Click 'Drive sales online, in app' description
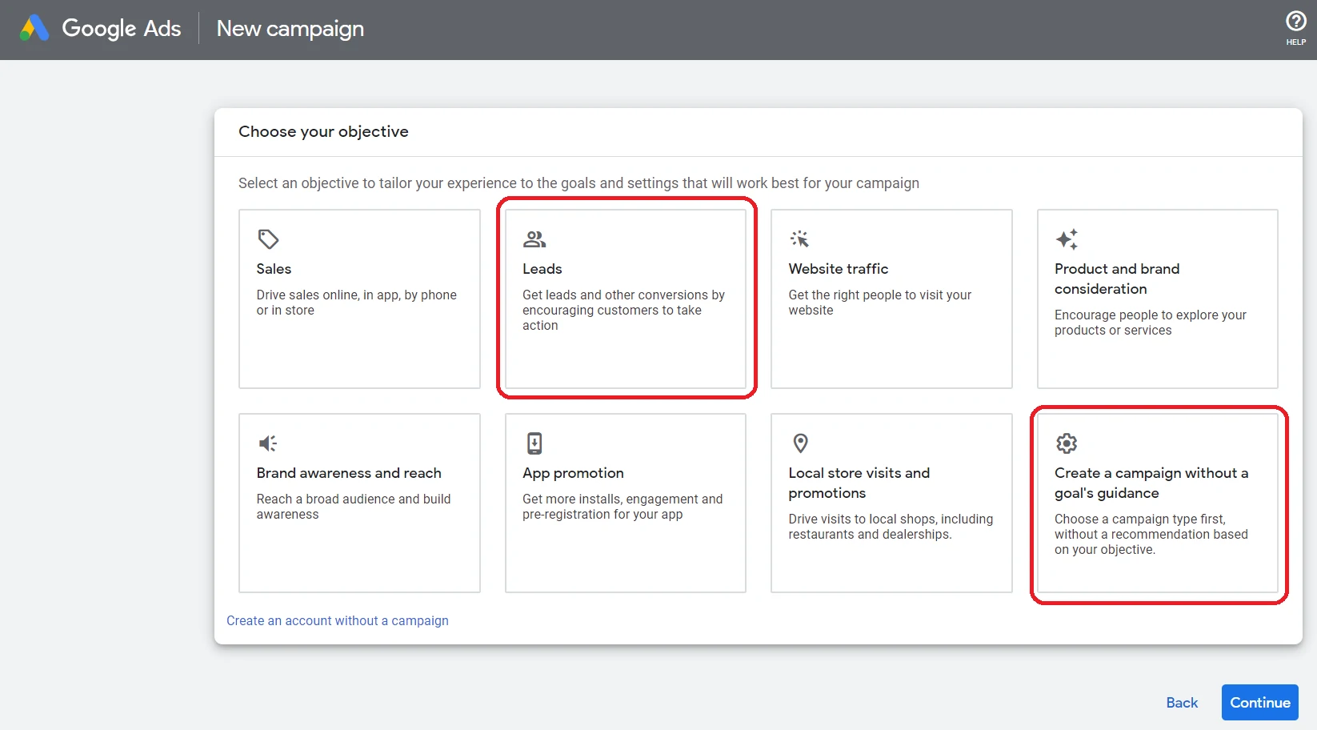Image resolution: width=1317 pixels, height=730 pixels. coord(357,303)
